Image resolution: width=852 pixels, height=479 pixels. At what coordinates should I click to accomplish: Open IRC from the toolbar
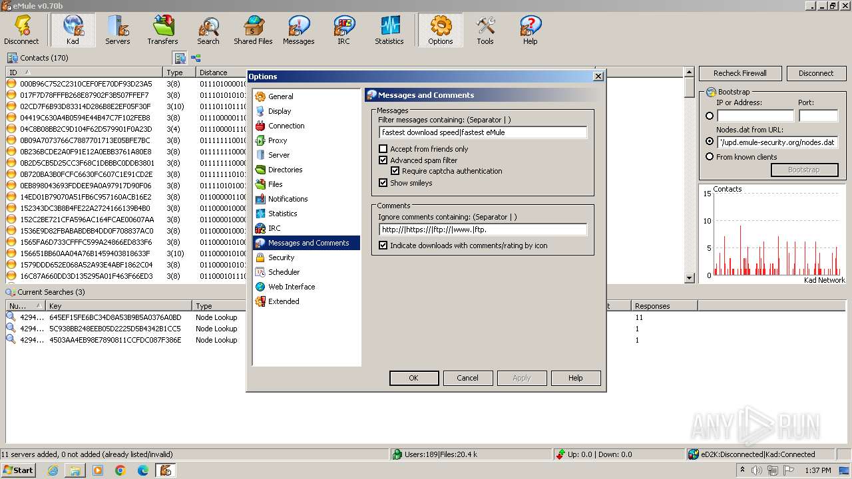click(343, 30)
